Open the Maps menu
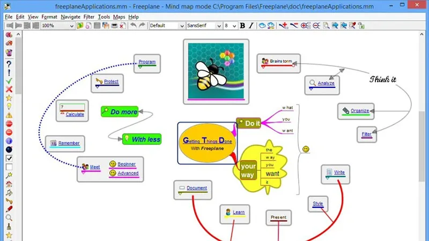Image resolution: width=429 pixels, height=241 pixels. pyautogui.click(x=119, y=17)
